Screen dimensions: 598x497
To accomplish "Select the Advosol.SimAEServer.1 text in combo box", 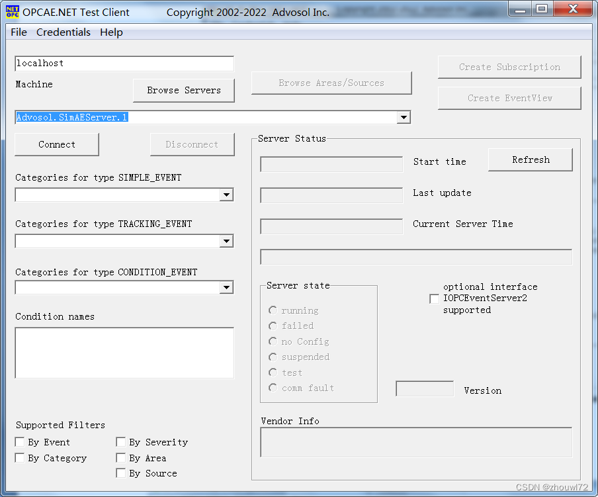I will click(71, 118).
